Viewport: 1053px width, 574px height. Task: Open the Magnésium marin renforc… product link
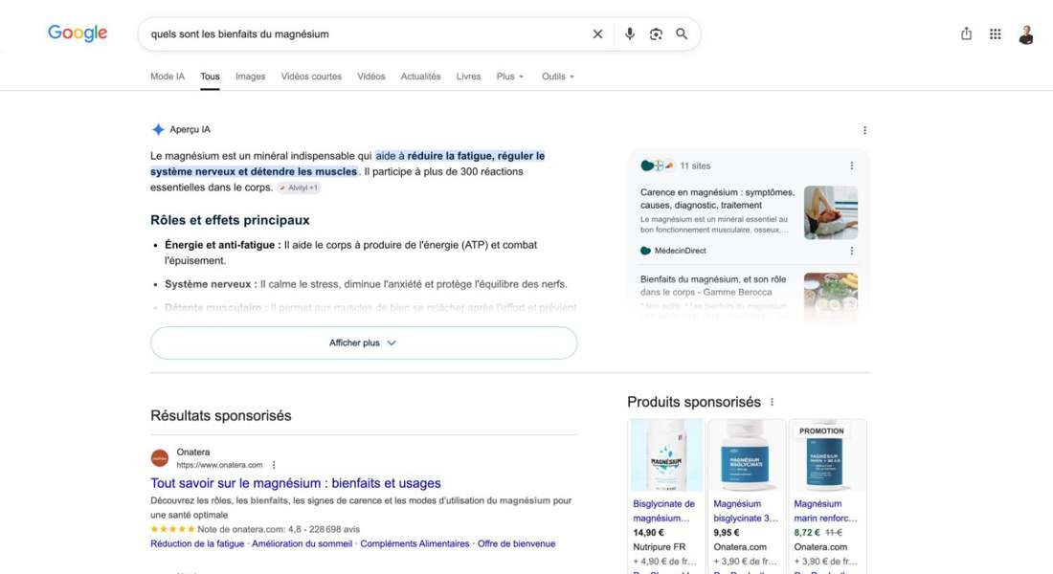coord(825,511)
